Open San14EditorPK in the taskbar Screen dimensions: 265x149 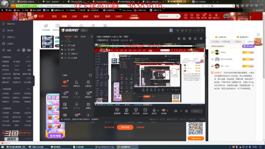(105, 147)
